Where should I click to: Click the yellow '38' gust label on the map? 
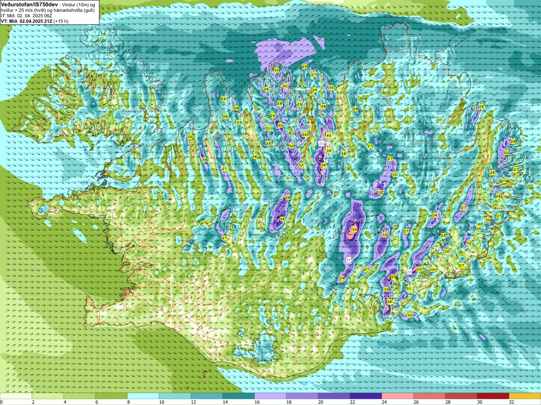[389, 302]
